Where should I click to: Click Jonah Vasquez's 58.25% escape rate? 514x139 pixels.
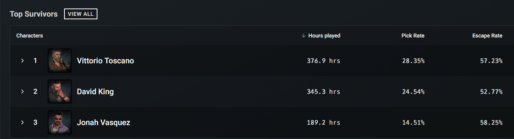491,122
